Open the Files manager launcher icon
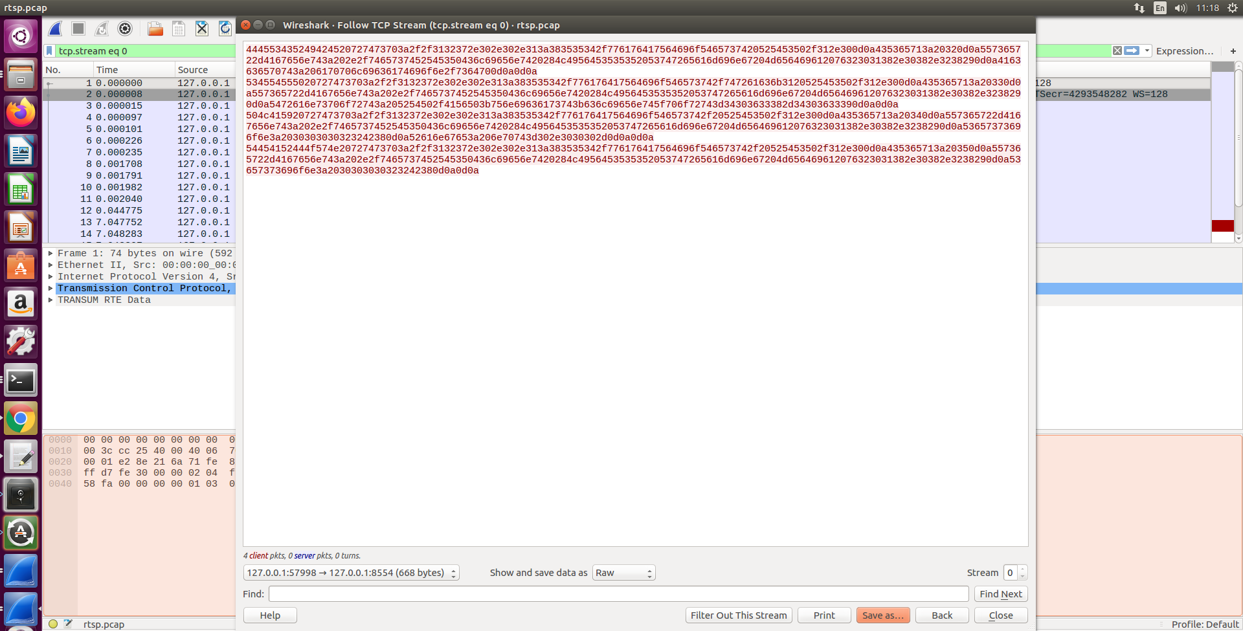The width and height of the screenshot is (1243, 631). coord(21,74)
